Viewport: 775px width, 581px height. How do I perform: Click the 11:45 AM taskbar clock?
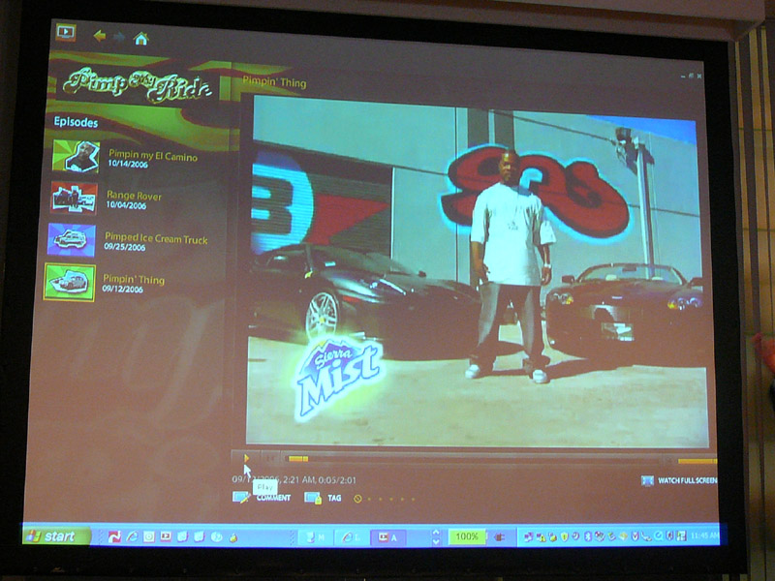pos(704,535)
